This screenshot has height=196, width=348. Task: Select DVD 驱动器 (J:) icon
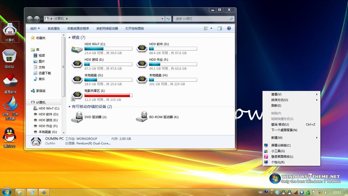pos(77,117)
